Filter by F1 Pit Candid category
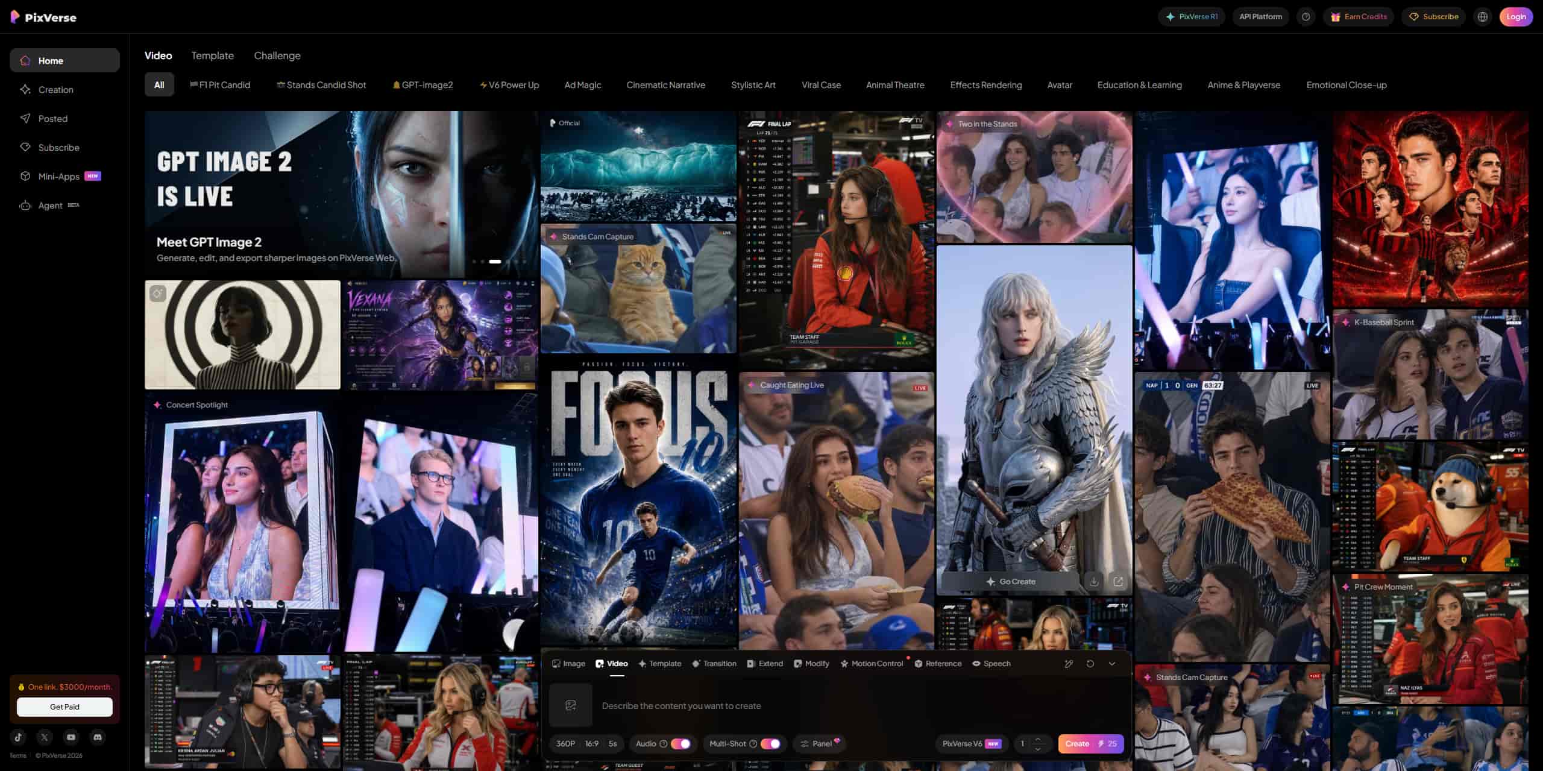1543x771 pixels. point(220,85)
